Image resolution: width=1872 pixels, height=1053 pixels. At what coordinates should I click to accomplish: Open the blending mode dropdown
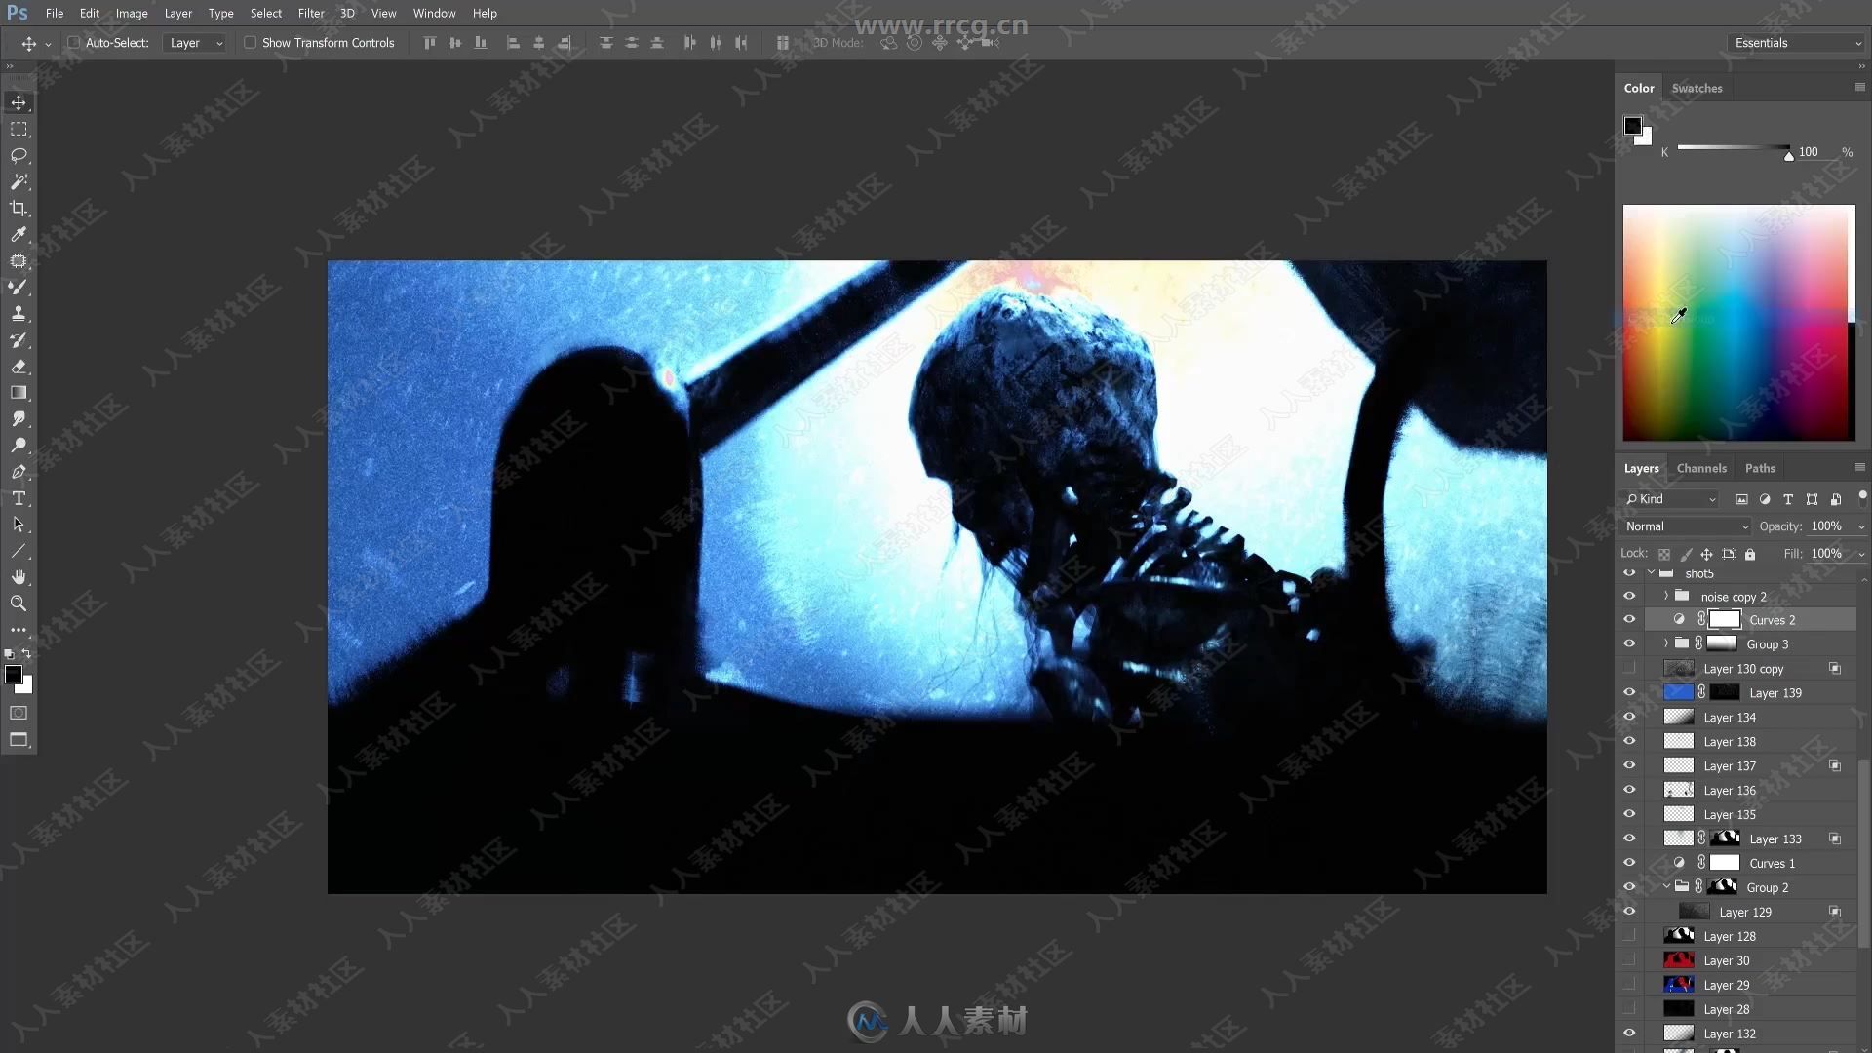pos(1686,525)
